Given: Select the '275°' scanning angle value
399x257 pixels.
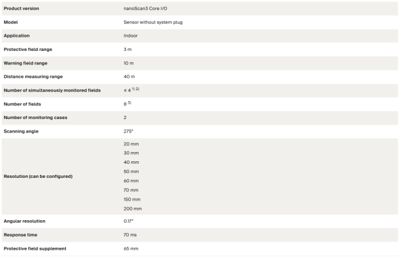Looking at the screenshot, I should (128, 131).
